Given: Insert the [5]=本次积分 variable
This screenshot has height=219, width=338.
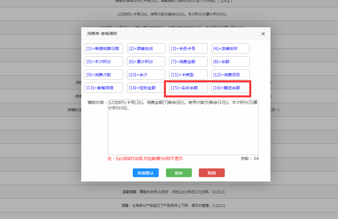Looking at the screenshot, I should [x=104, y=62].
